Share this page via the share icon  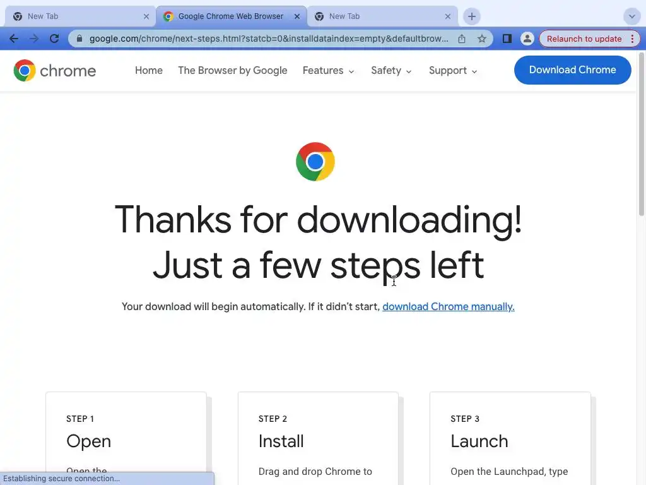pos(462,39)
